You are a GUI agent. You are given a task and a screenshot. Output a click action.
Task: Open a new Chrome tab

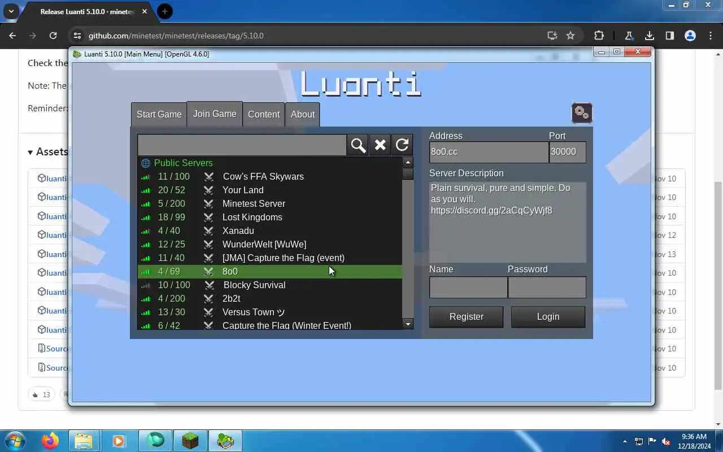click(x=165, y=11)
